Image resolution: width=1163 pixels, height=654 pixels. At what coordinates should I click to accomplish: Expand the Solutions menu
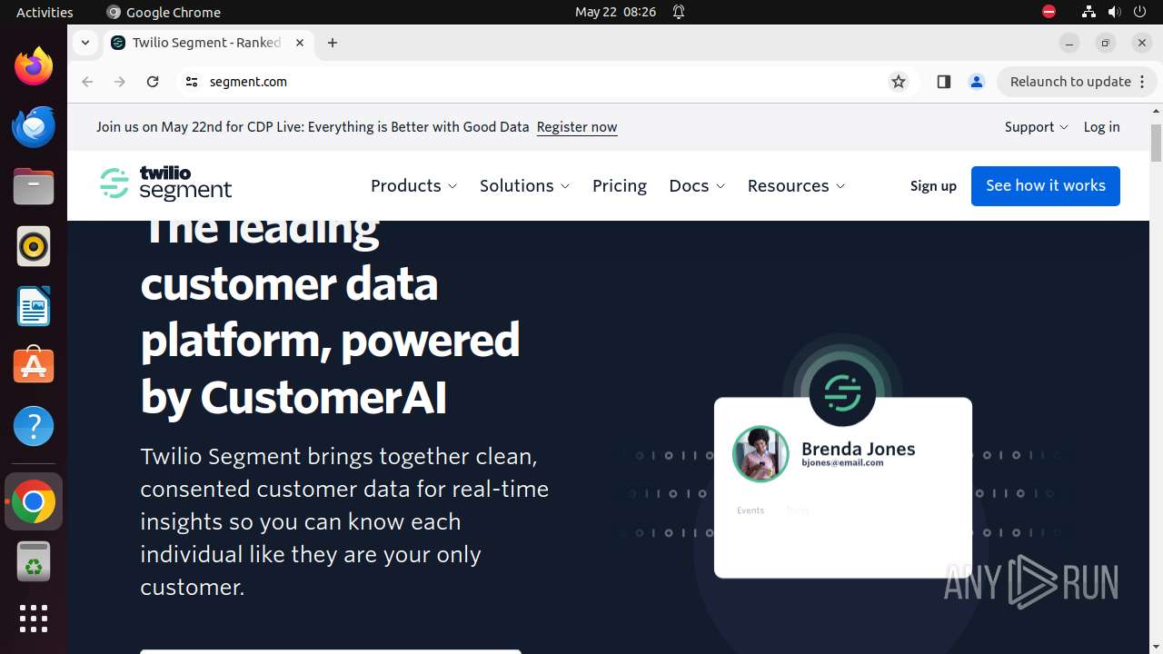click(x=525, y=185)
